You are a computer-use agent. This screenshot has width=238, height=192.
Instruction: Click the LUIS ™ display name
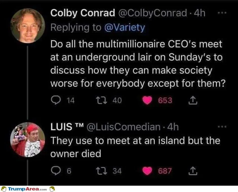click(67, 127)
